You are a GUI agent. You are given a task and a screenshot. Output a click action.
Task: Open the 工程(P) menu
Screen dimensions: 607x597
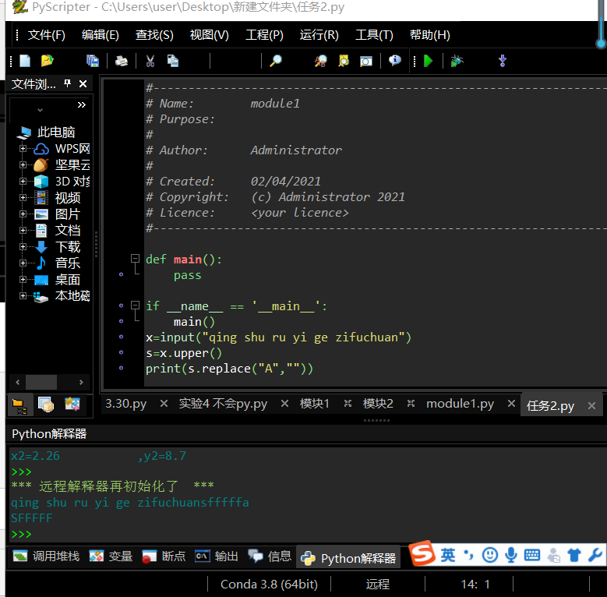264,35
